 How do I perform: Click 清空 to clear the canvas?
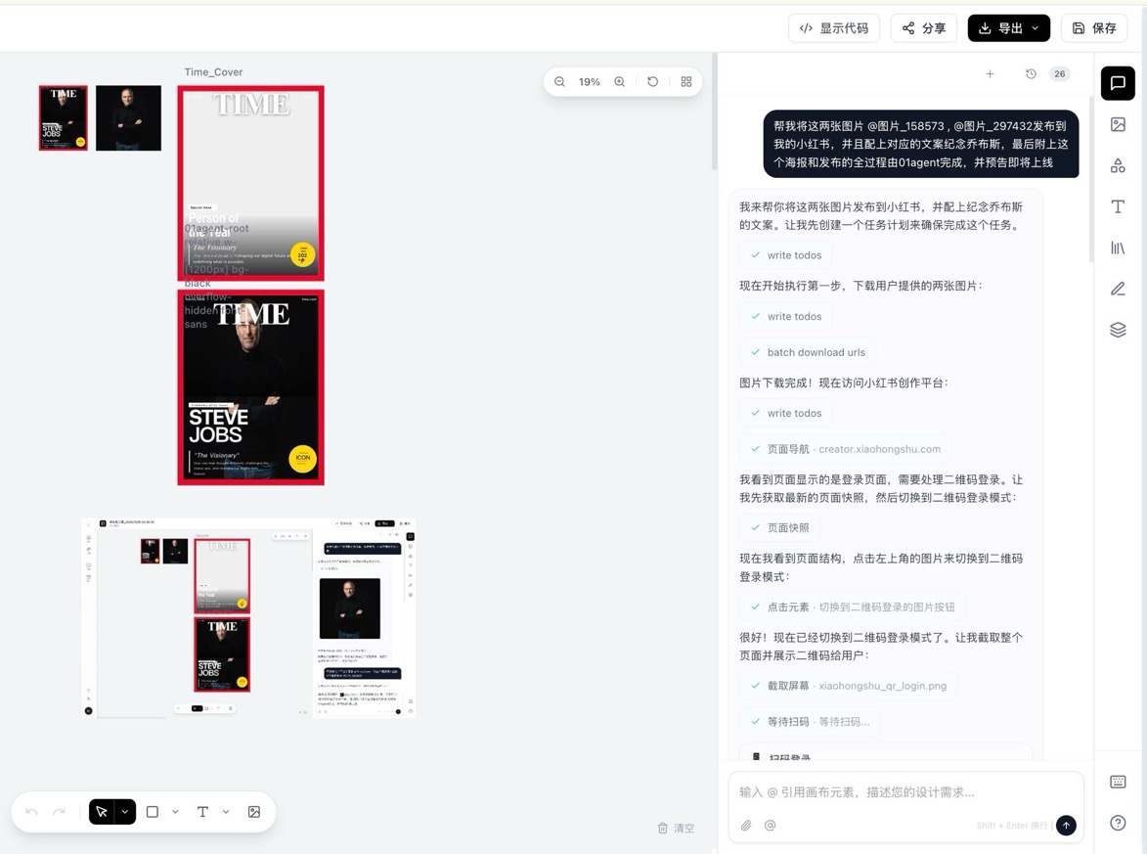tap(676, 828)
